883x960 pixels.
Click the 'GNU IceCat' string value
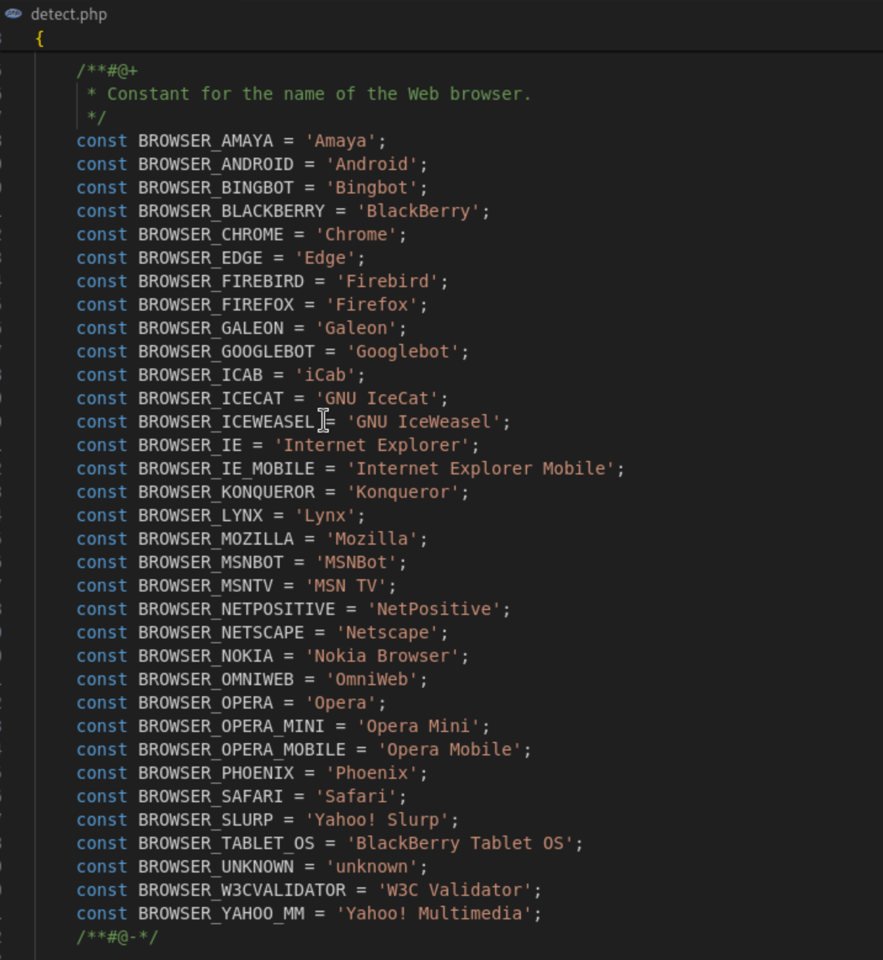(x=377, y=399)
